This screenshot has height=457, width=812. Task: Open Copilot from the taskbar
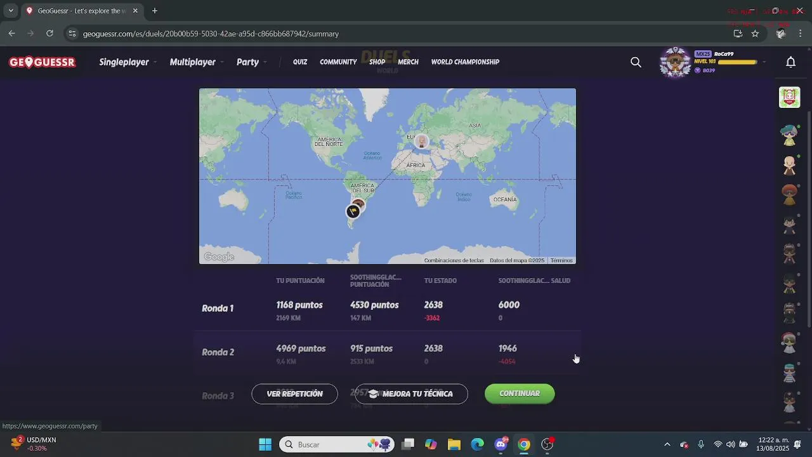click(431, 444)
